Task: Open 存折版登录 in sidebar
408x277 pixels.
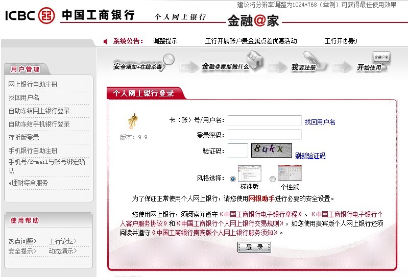Action: coord(23,137)
